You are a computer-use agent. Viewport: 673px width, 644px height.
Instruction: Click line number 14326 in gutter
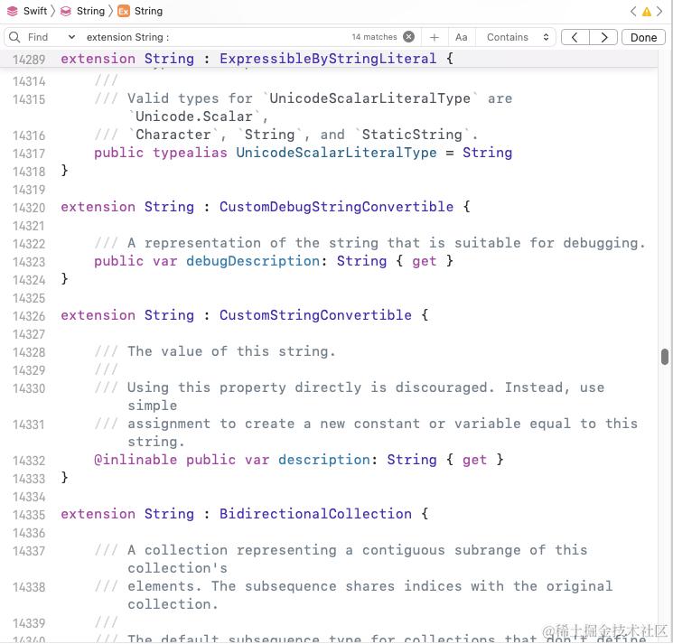coord(29,316)
